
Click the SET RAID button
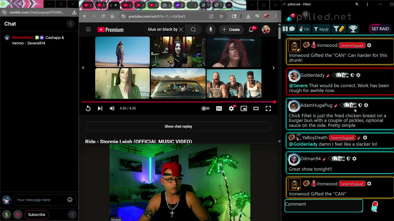pyautogui.click(x=380, y=29)
